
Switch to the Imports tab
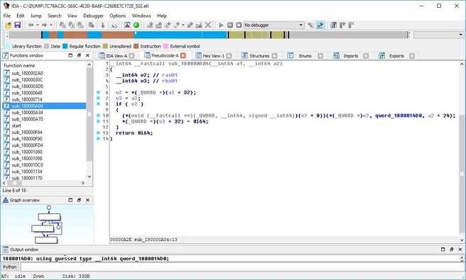coord(351,56)
